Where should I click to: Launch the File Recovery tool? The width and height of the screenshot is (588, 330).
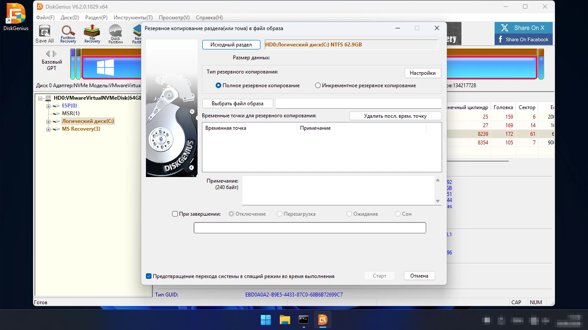(x=92, y=34)
